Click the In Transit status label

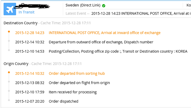[27, 12]
